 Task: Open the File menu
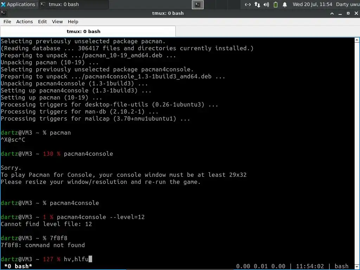click(7, 21)
